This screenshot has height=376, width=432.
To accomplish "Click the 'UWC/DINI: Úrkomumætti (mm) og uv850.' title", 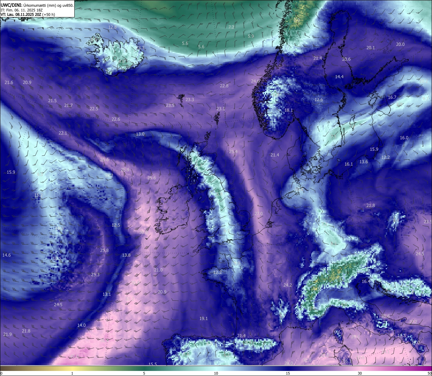I will coord(37,5).
